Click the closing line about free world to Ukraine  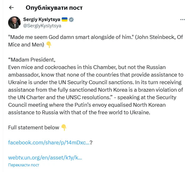coord(79,112)
